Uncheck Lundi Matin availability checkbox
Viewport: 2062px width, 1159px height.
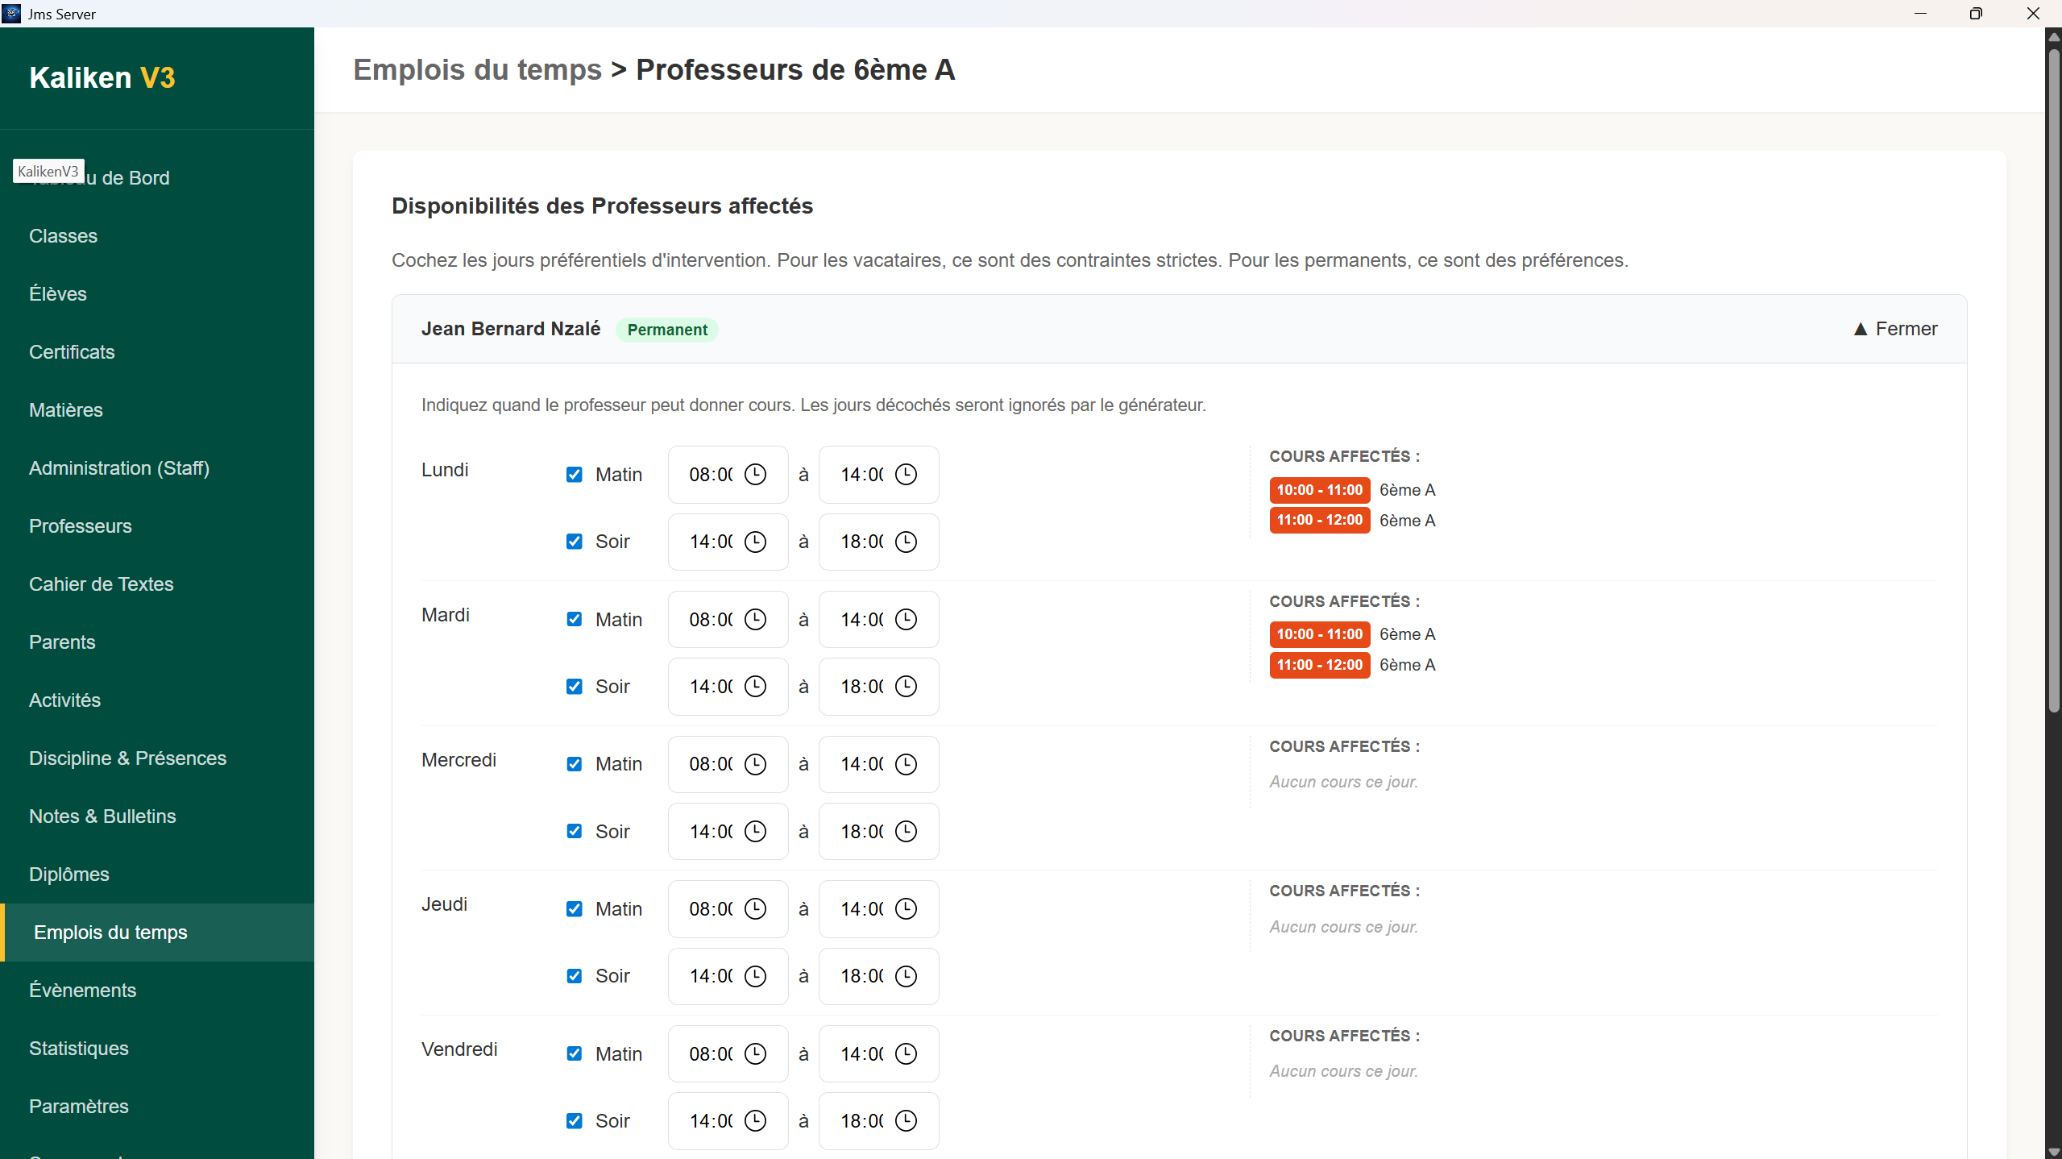[574, 474]
